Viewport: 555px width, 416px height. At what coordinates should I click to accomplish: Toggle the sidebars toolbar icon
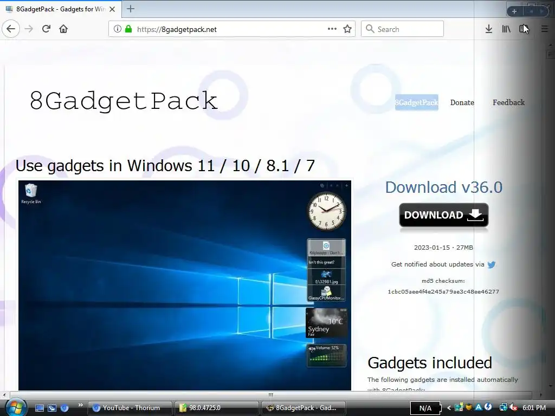tap(524, 29)
